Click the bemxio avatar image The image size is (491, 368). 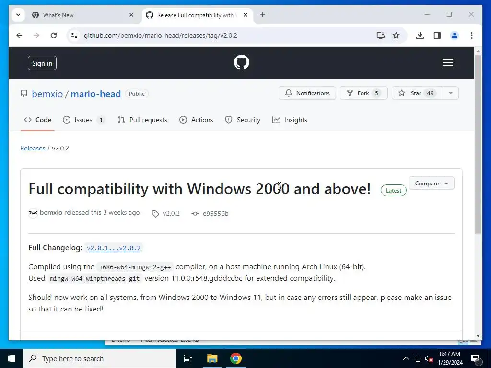pyautogui.click(x=33, y=213)
